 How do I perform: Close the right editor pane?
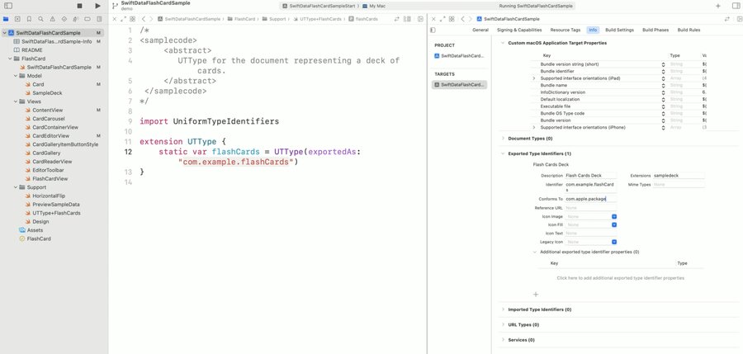pyautogui.click(x=433, y=19)
